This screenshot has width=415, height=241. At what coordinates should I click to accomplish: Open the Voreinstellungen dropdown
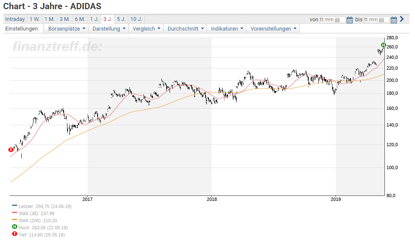tap(273, 29)
